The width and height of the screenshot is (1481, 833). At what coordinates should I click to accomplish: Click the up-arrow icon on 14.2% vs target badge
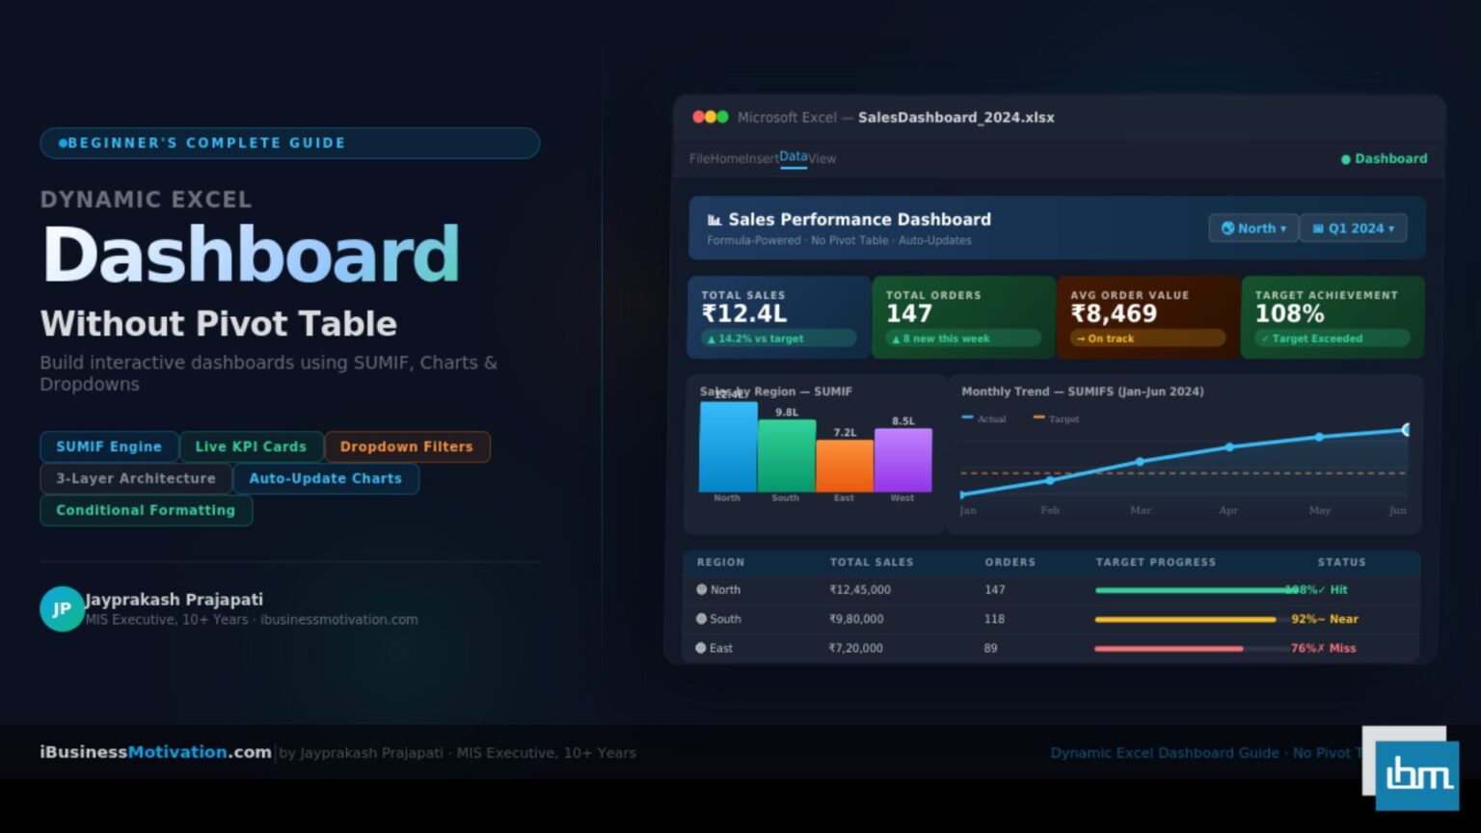711,338
